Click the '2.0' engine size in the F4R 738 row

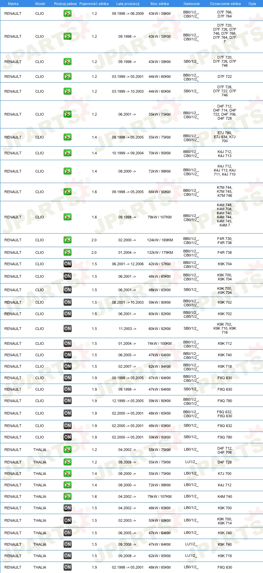94,252
